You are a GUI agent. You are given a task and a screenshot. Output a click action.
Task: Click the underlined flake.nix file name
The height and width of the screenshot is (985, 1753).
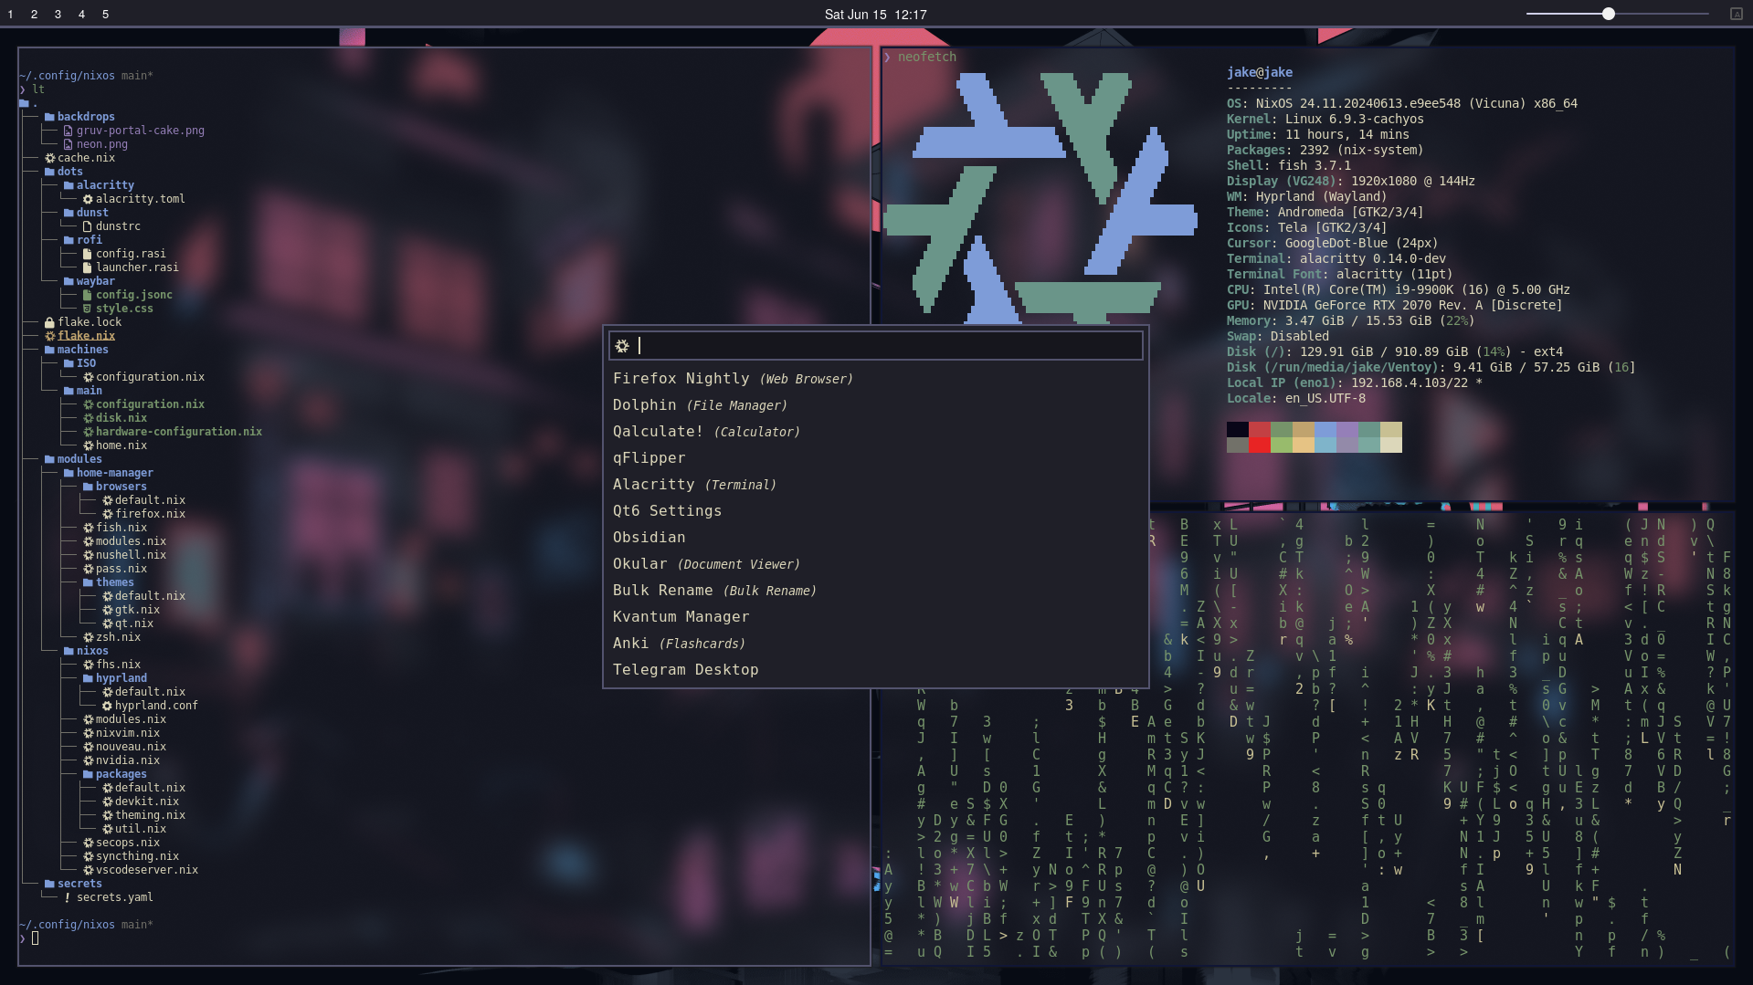tap(87, 336)
